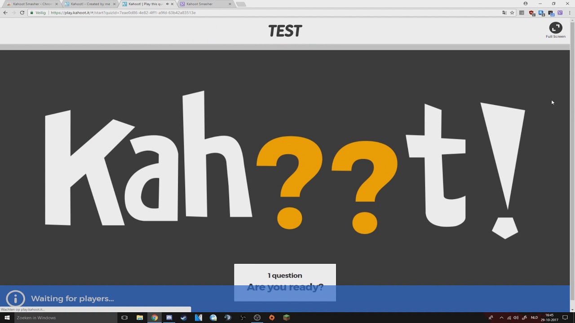The height and width of the screenshot is (323, 575).
Task: Click the Chrome taskbar icon
Action: pos(155,318)
